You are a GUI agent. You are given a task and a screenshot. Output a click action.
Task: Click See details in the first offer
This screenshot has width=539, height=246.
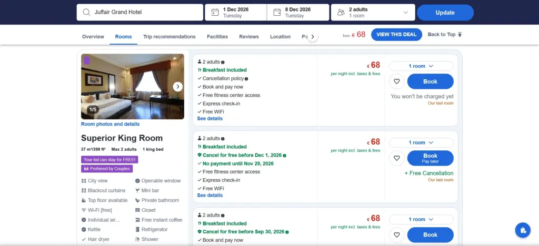[x=209, y=118]
